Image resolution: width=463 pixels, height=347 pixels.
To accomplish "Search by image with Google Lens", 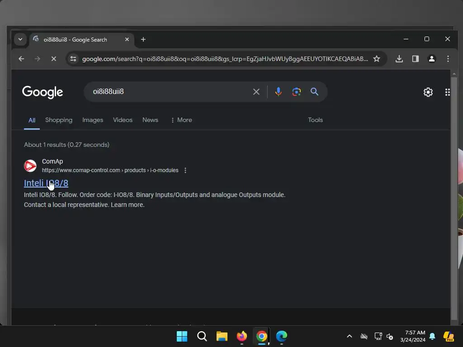I will 297,92.
